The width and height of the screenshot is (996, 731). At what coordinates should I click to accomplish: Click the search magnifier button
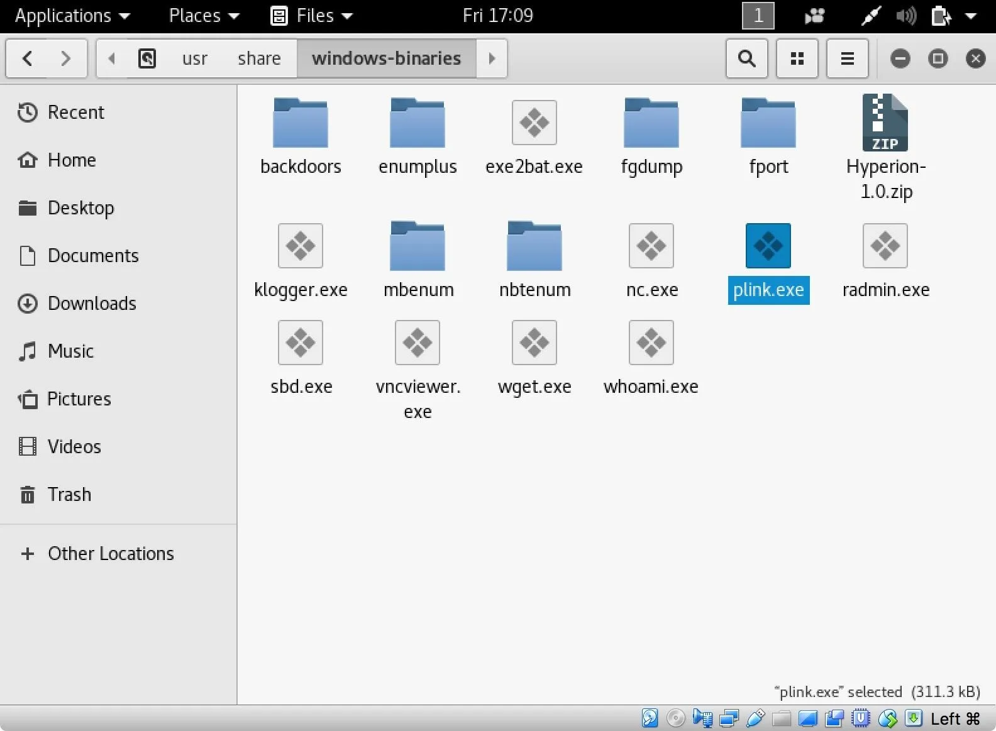(747, 58)
